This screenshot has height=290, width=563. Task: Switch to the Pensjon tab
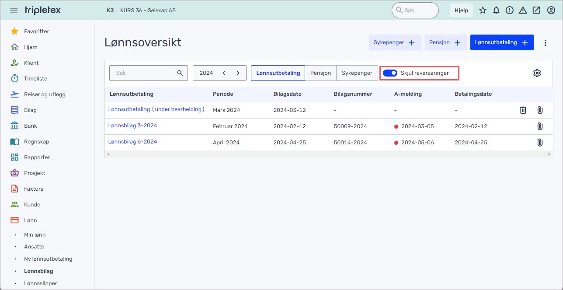(x=320, y=73)
